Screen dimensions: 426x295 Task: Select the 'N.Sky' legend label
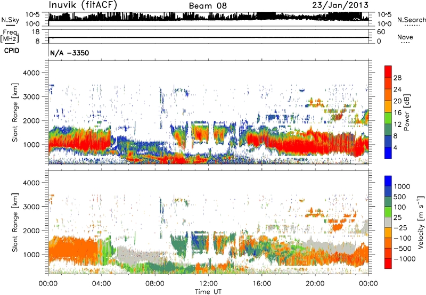tap(10, 20)
